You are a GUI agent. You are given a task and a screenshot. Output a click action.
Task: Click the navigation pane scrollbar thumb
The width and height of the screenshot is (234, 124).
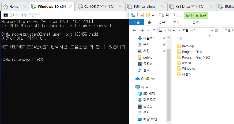[x=168, y=85]
